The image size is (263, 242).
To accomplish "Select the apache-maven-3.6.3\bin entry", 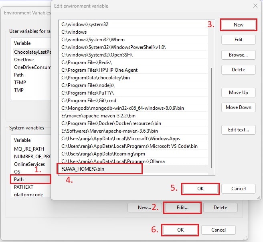I will pyautogui.click(x=133, y=131).
